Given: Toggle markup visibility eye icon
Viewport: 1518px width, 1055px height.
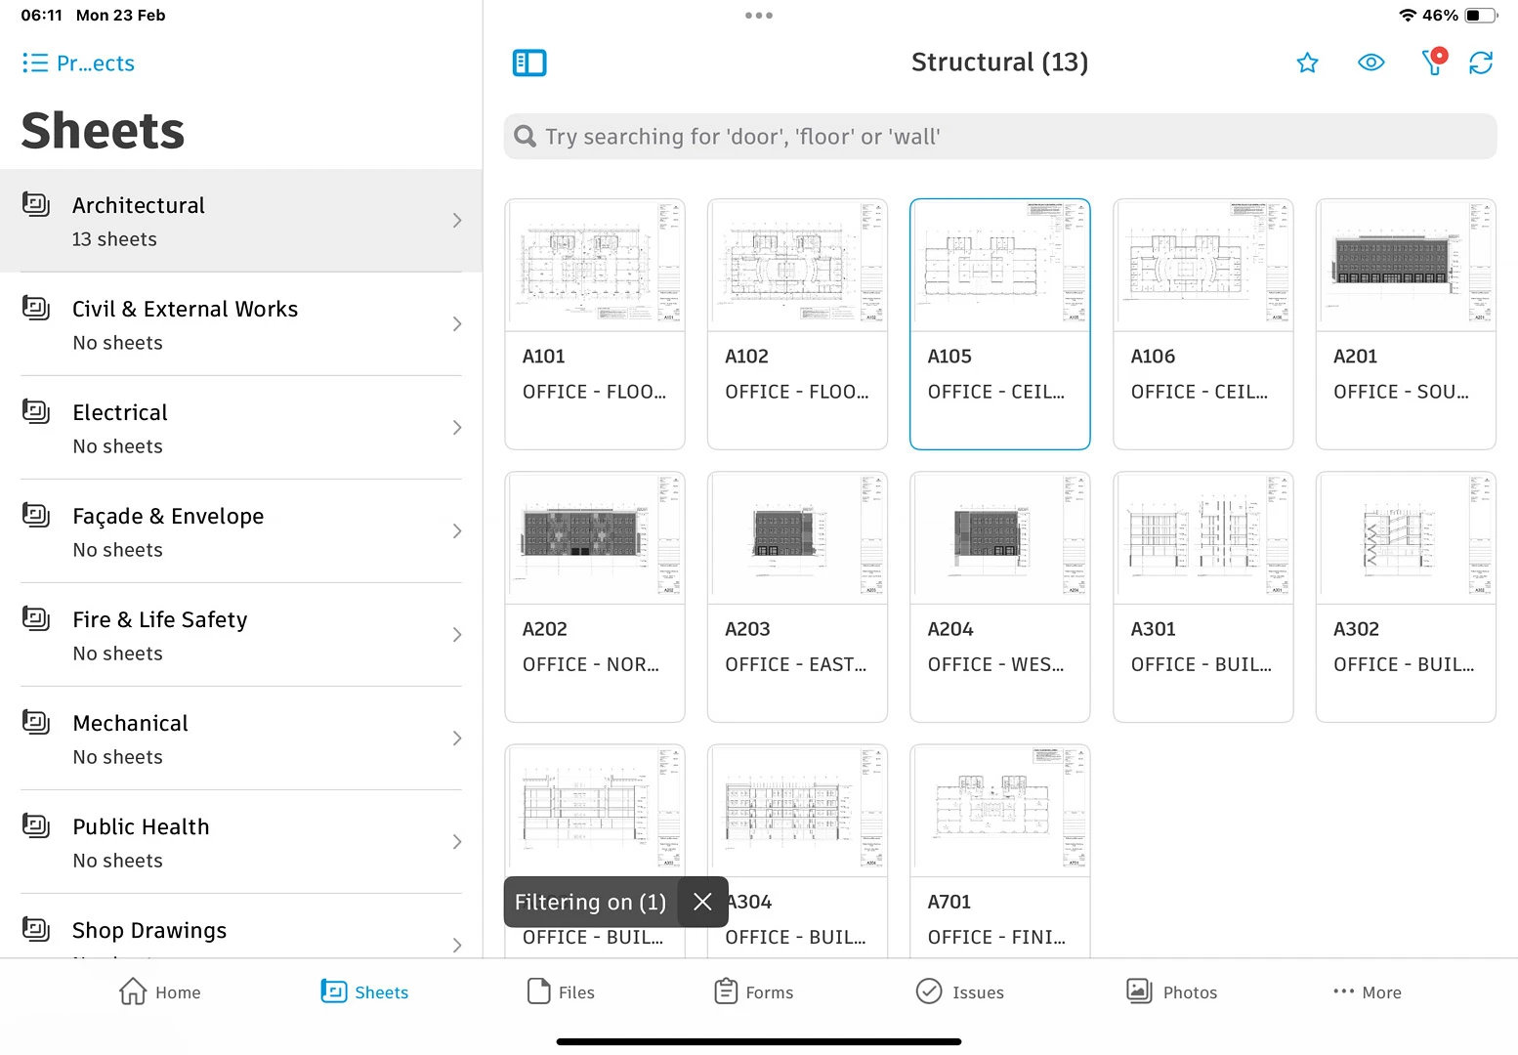Looking at the screenshot, I should point(1371,63).
